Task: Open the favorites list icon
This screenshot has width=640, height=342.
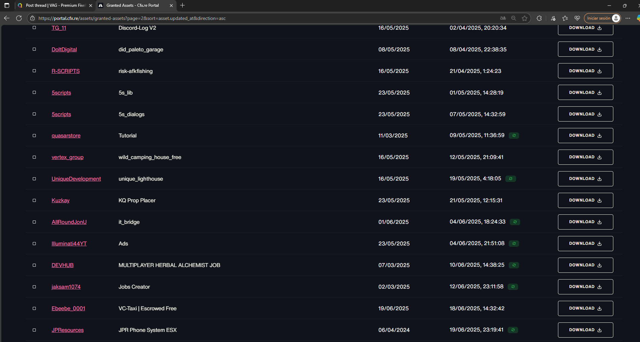Action: 565,18
